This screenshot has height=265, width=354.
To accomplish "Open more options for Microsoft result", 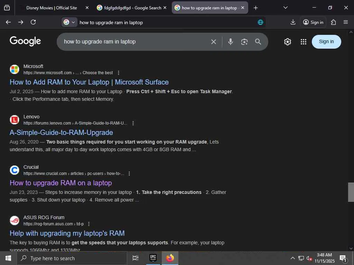I will 119,73.
